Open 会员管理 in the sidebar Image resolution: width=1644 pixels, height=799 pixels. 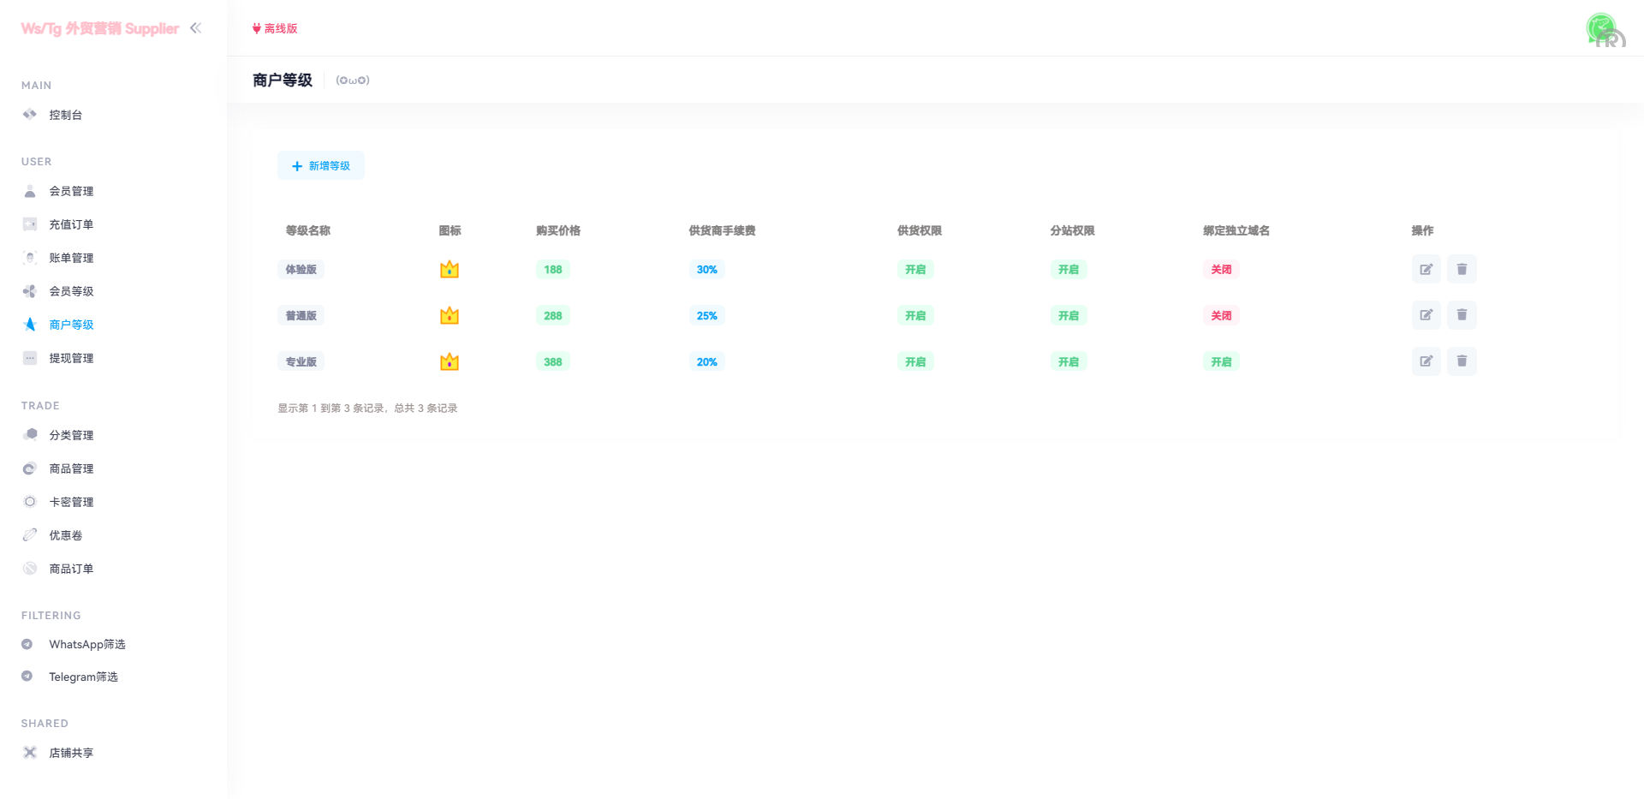tap(71, 191)
